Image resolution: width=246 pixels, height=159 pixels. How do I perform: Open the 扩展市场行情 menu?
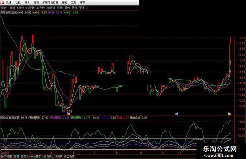[50, 3]
